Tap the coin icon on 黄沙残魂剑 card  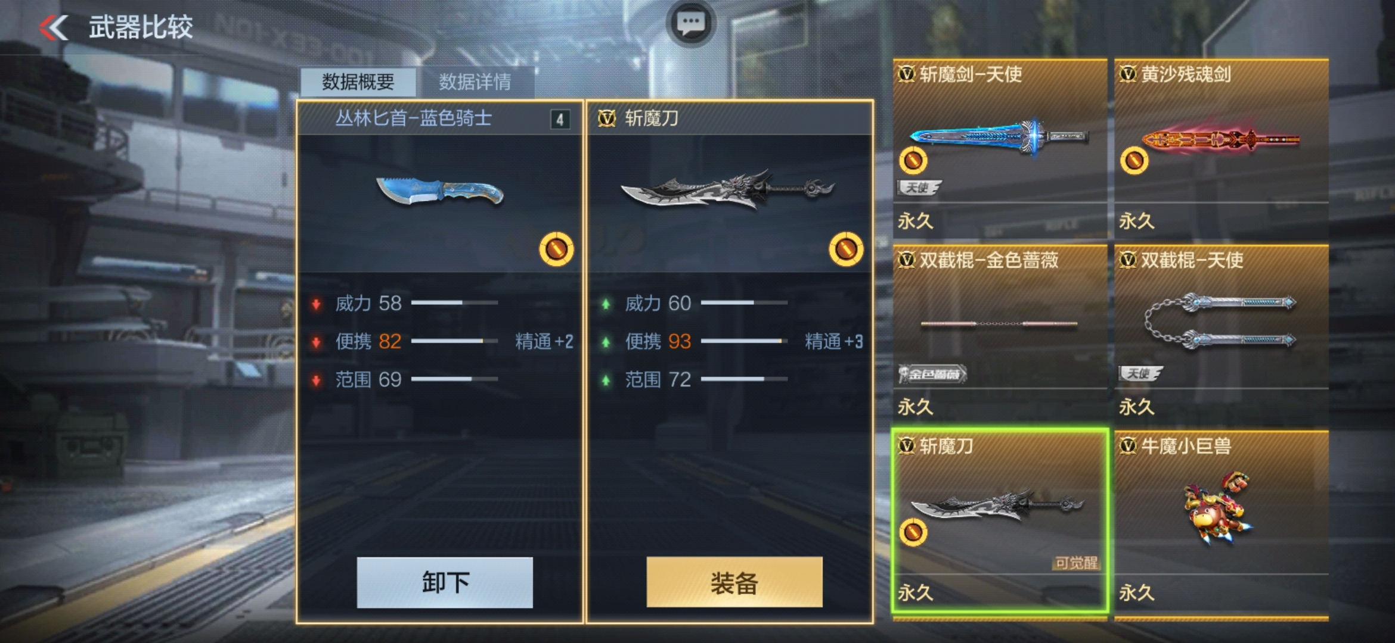[x=1134, y=160]
